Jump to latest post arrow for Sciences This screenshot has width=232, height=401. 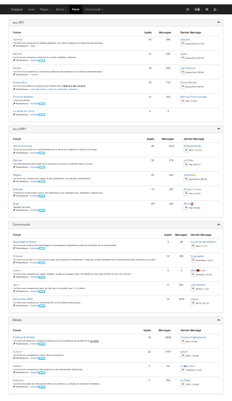pos(182,384)
